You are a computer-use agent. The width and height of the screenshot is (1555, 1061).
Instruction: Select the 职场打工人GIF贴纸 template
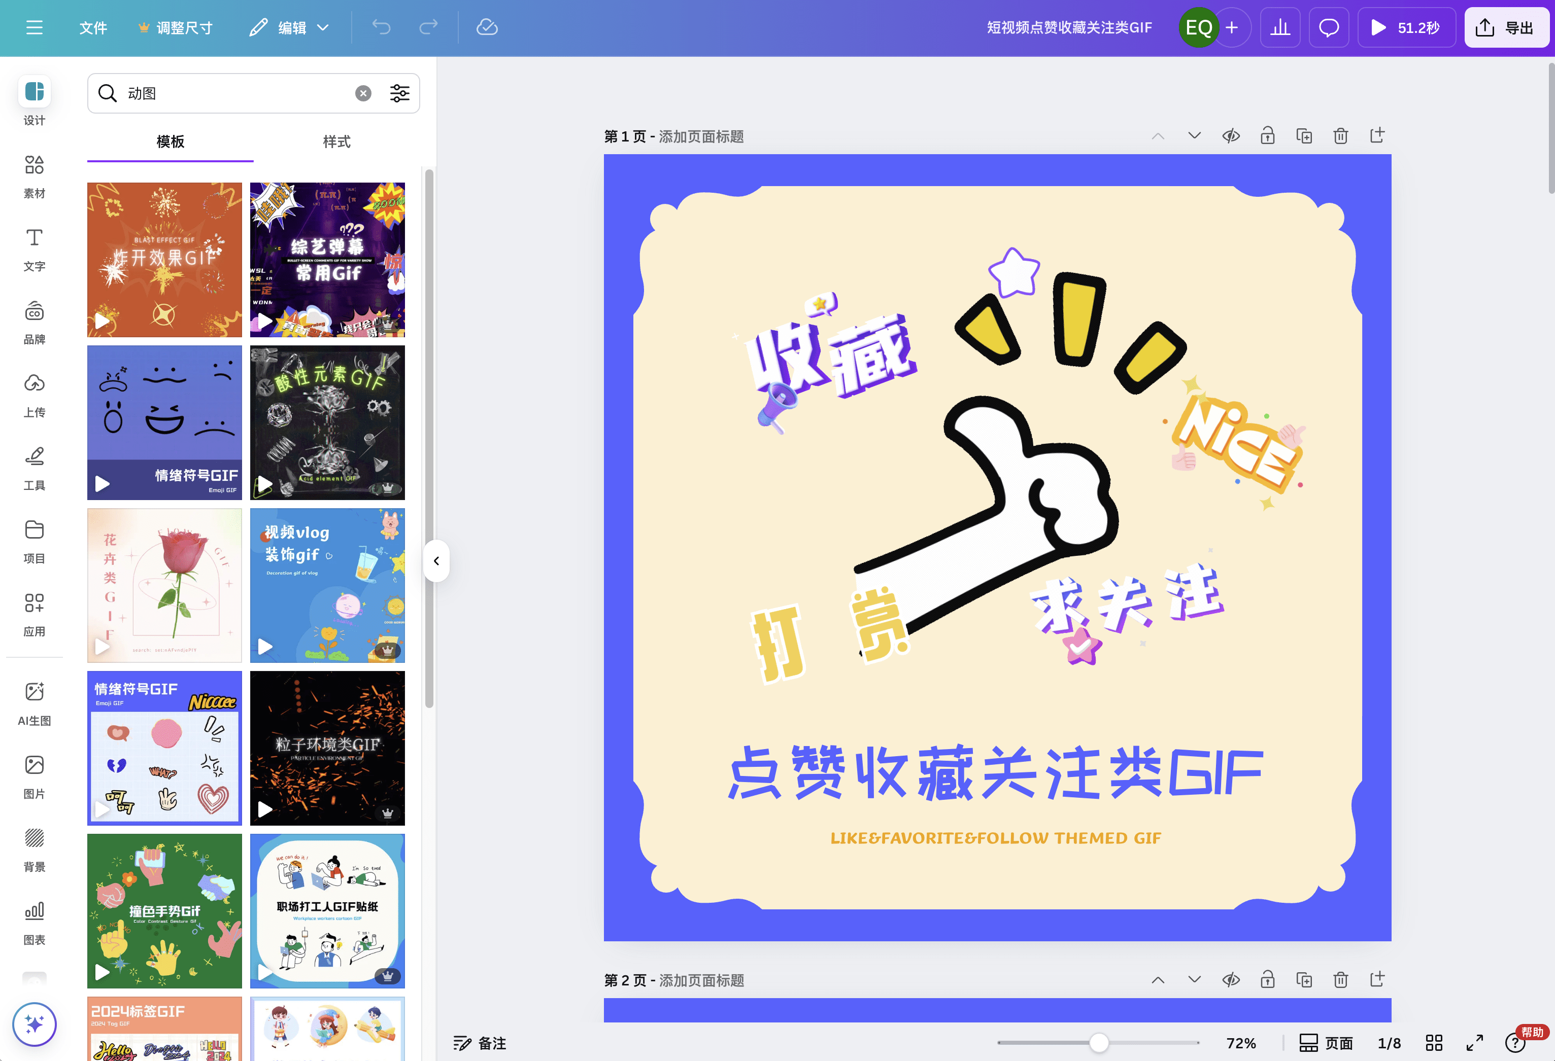pos(327,910)
